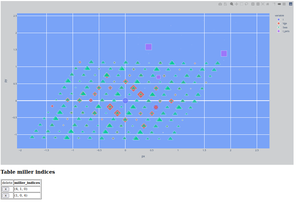The height and width of the screenshot is (203, 298).
Task: Click the Zoom Out minus icon
Action: [258, 4]
